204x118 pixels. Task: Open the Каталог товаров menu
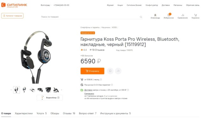pos(12,16)
